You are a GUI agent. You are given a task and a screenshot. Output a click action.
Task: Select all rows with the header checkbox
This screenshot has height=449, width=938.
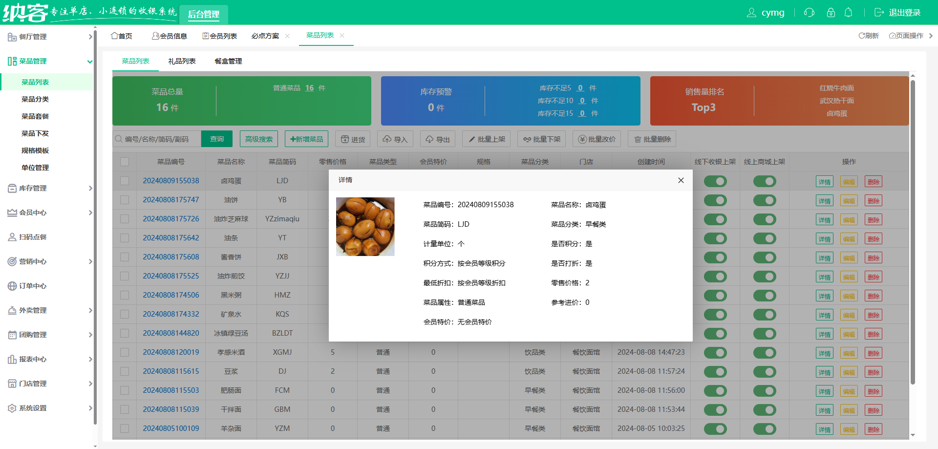click(x=124, y=161)
